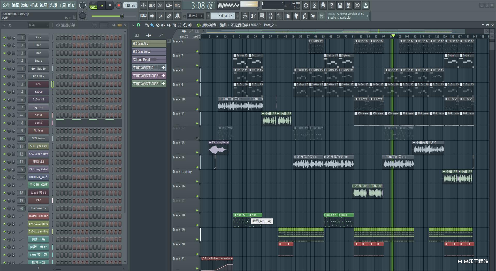Open the playlist view icon

(245, 16)
